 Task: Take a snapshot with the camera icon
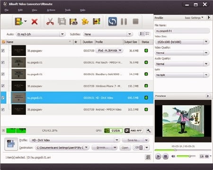[x=207, y=156]
